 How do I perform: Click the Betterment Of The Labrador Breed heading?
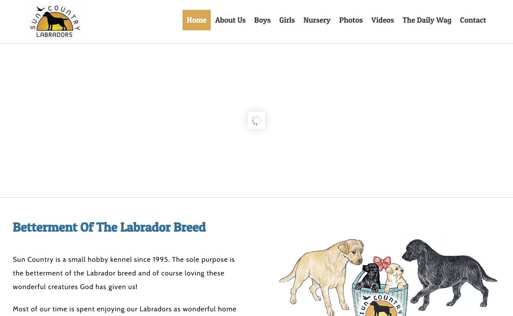point(109,227)
